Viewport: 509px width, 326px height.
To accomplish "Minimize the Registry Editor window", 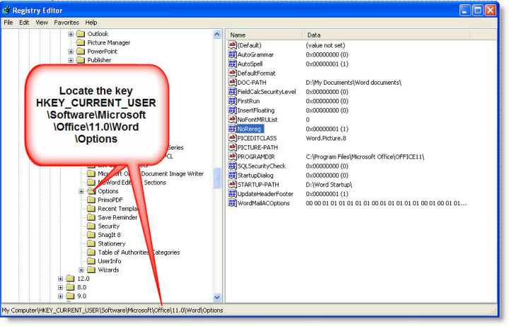I will [465, 11].
